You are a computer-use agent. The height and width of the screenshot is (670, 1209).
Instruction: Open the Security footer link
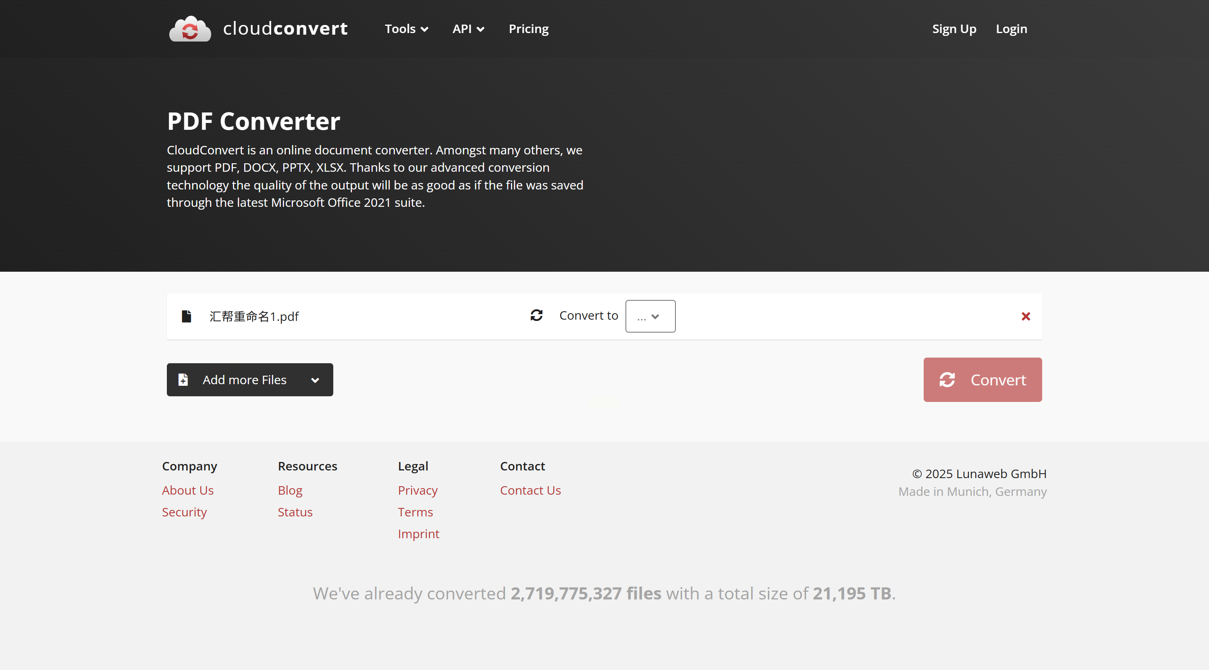tap(184, 512)
